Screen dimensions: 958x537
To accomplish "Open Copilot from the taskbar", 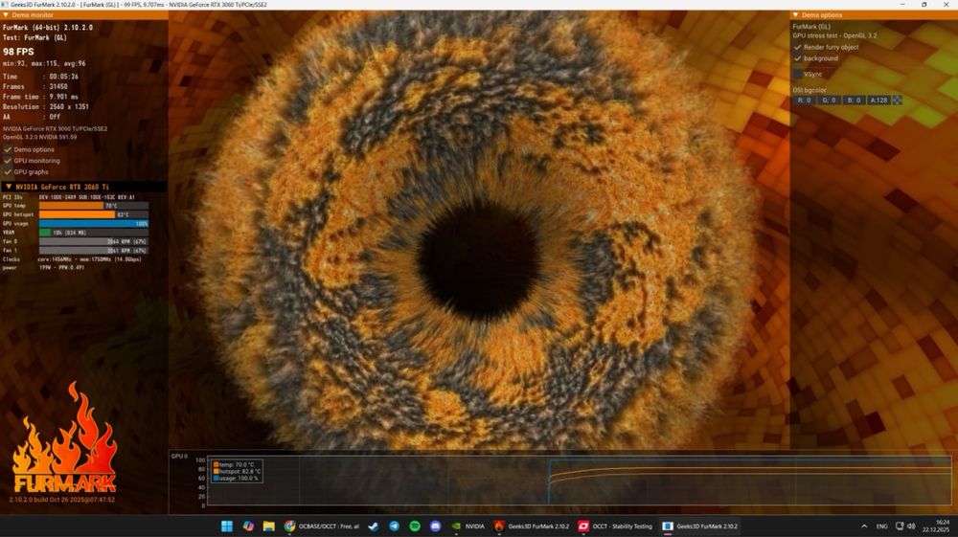I will (x=248, y=526).
